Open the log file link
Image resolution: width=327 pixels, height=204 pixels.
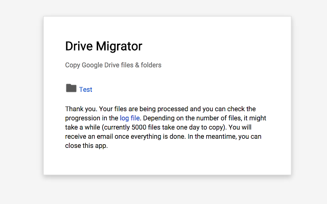click(x=130, y=118)
